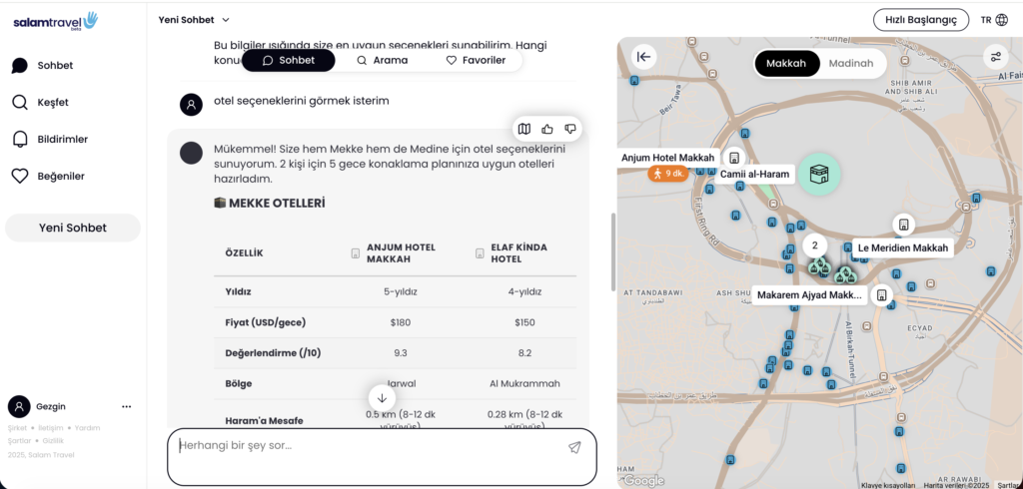This screenshot has height=489, width=1023.
Task: Click the hotel pin beside Makarem Ajyad label
Action: click(x=881, y=294)
